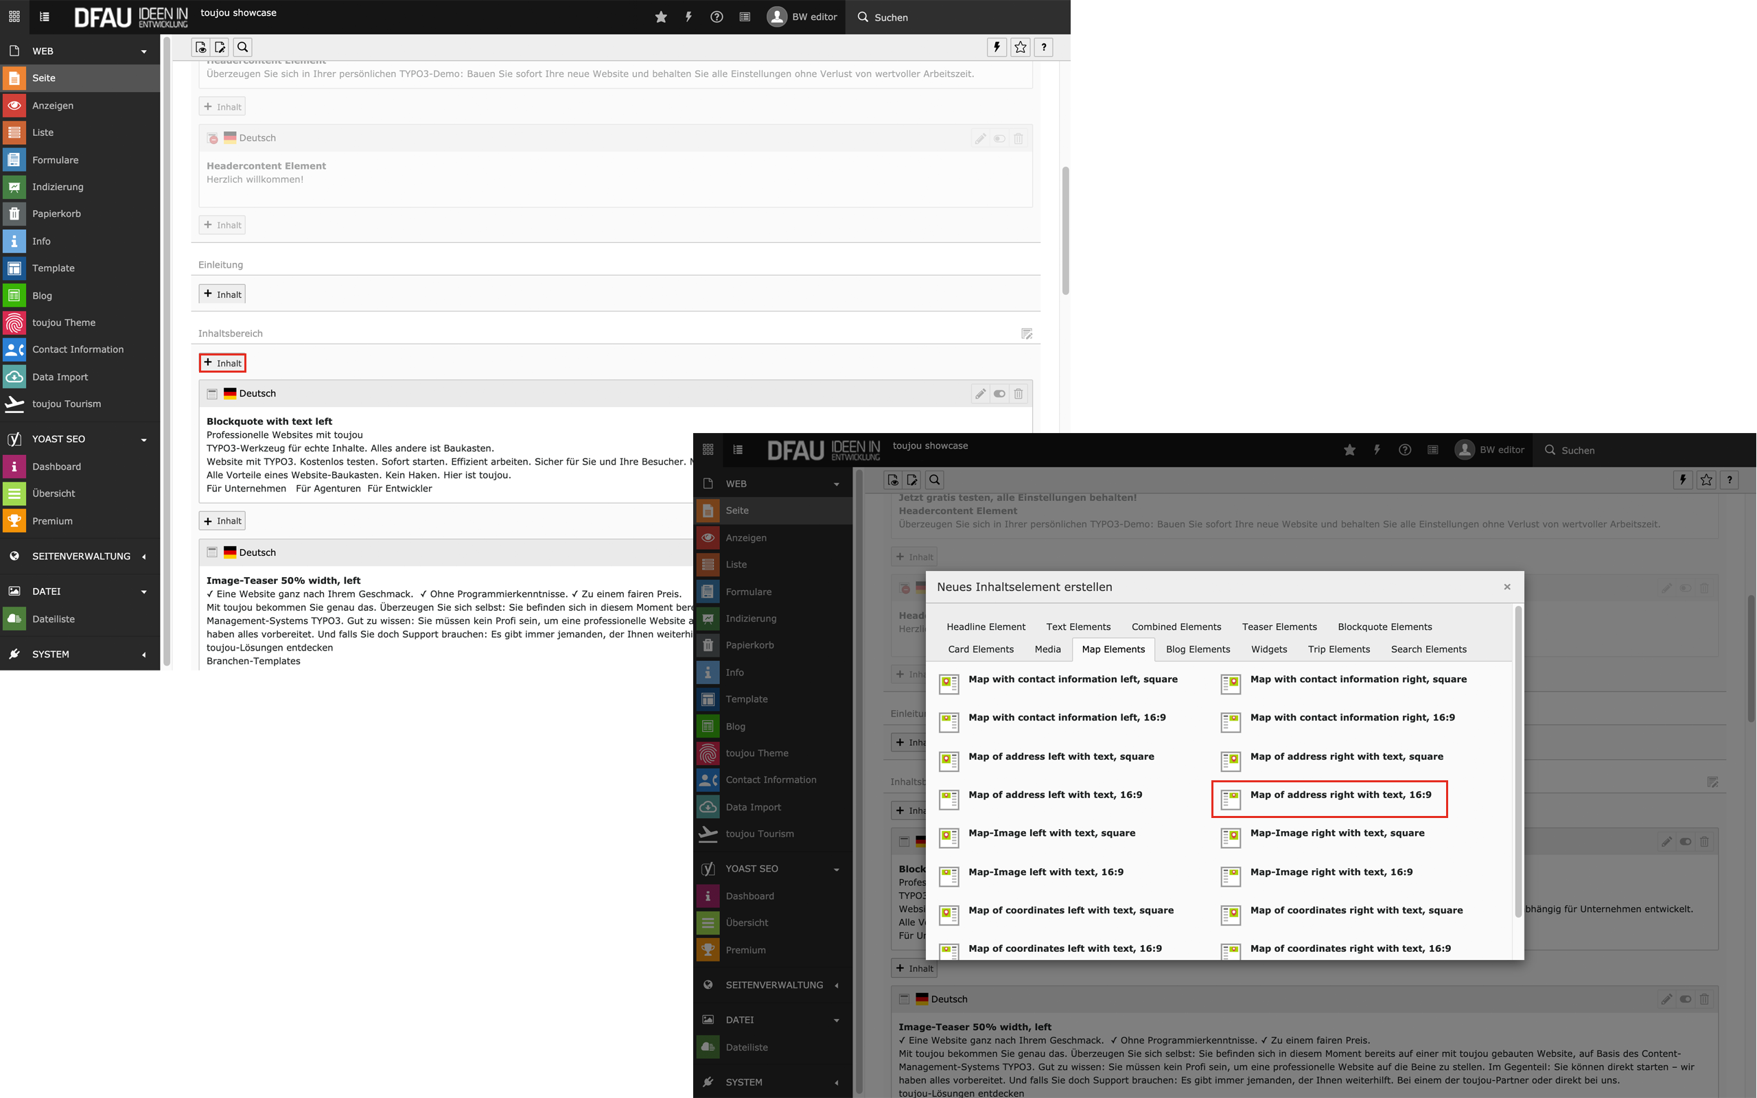The width and height of the screenshot is (1757, 1098).
Task: Open the Papierkorb recycler module
Action: [x=56, y=213]
